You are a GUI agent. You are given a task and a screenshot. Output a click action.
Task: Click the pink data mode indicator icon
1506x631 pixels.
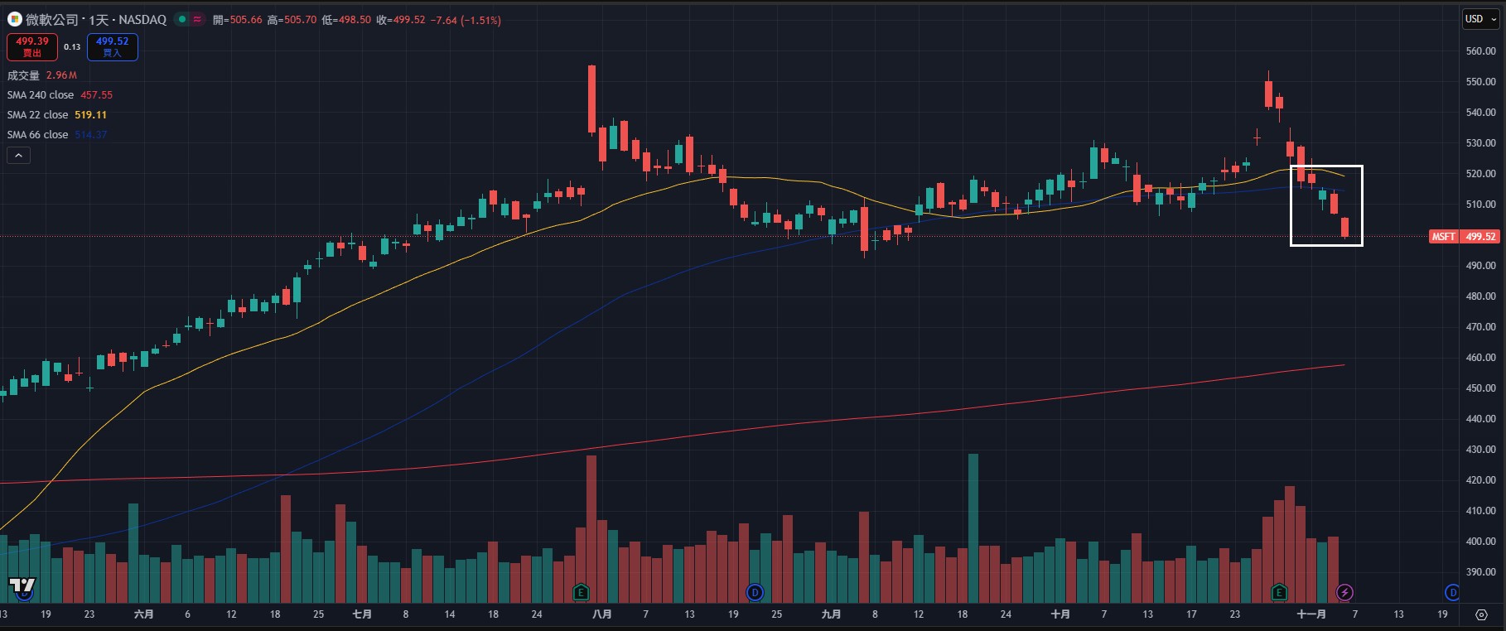click(x=197, y=19)
